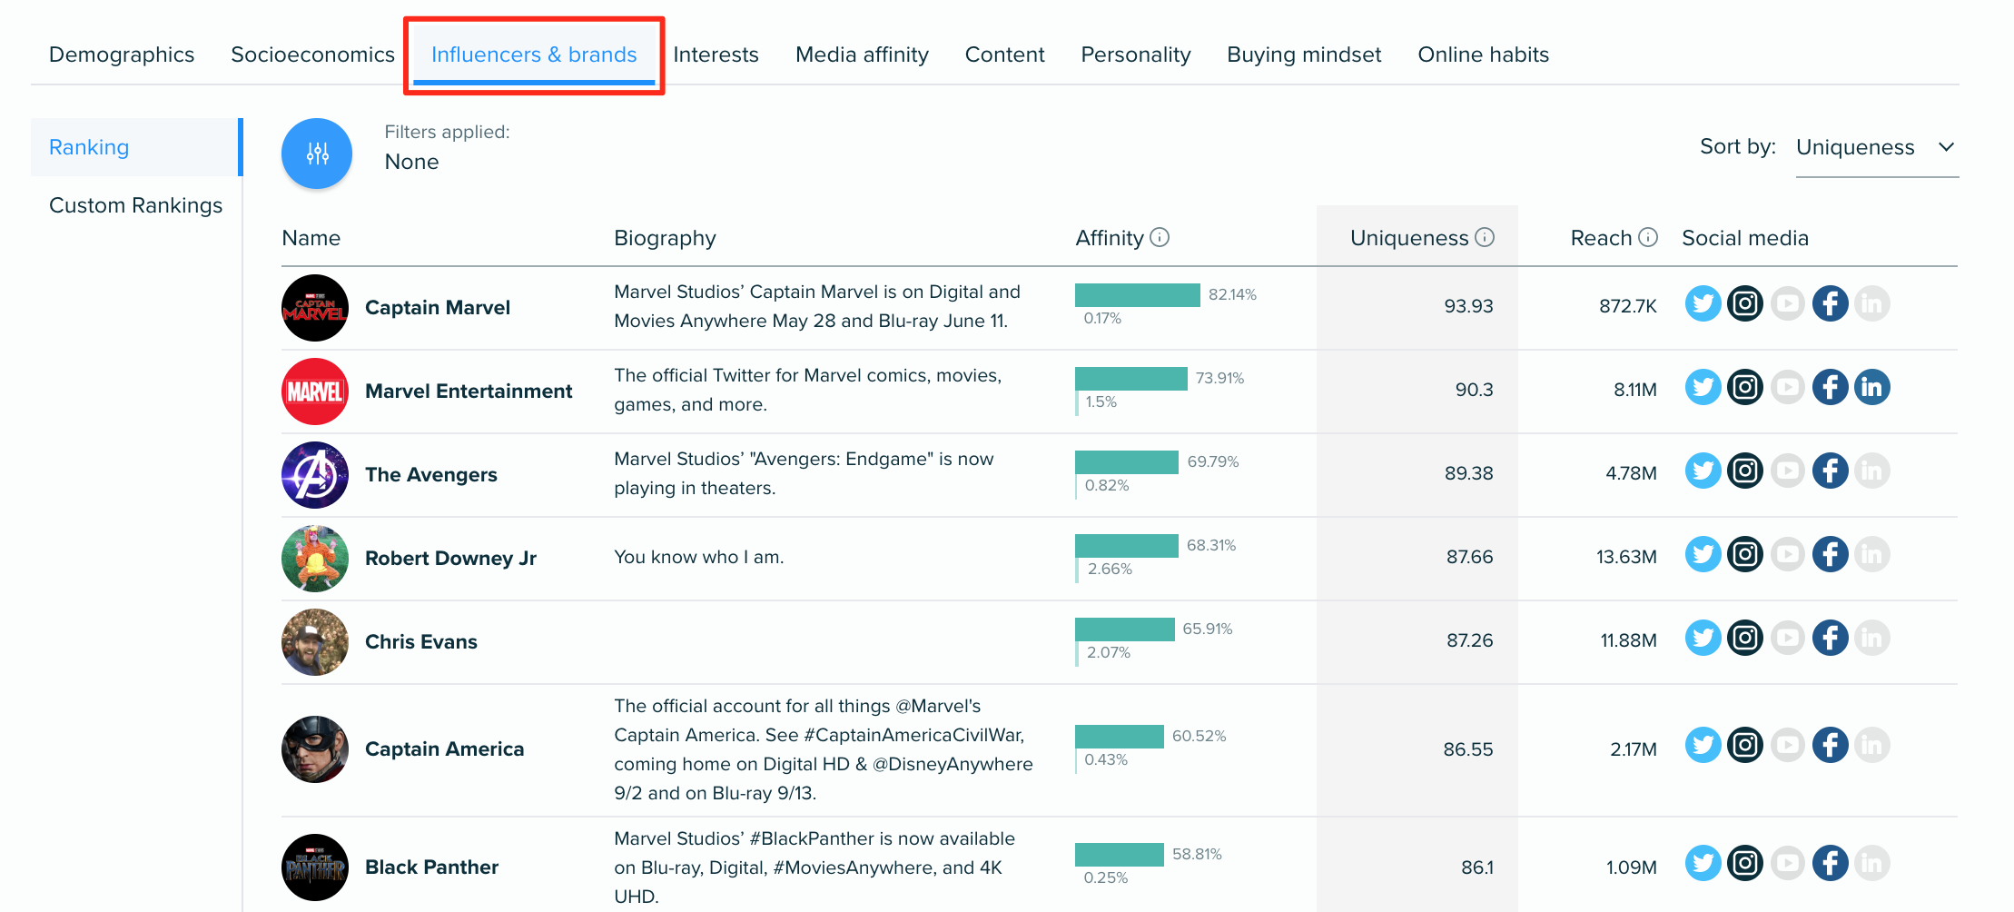
Task: Click the Robert Downey Jr avatar
Action: [x=315, y=559]
